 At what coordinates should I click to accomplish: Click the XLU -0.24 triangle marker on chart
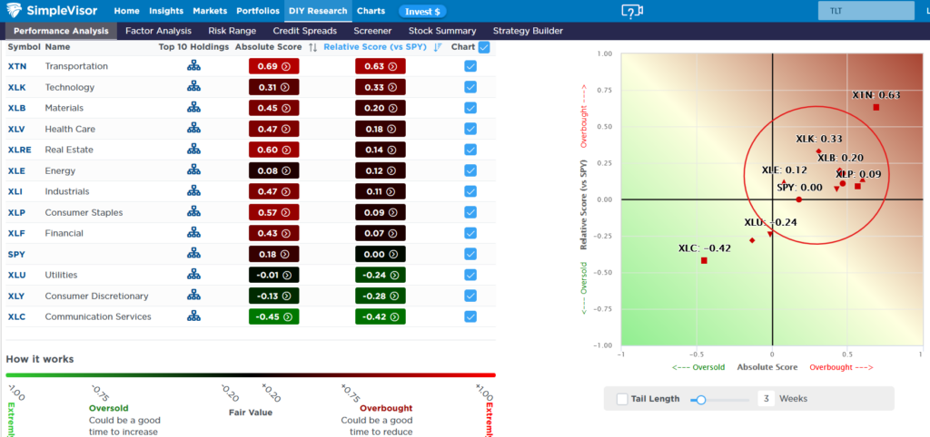point(770,234)
